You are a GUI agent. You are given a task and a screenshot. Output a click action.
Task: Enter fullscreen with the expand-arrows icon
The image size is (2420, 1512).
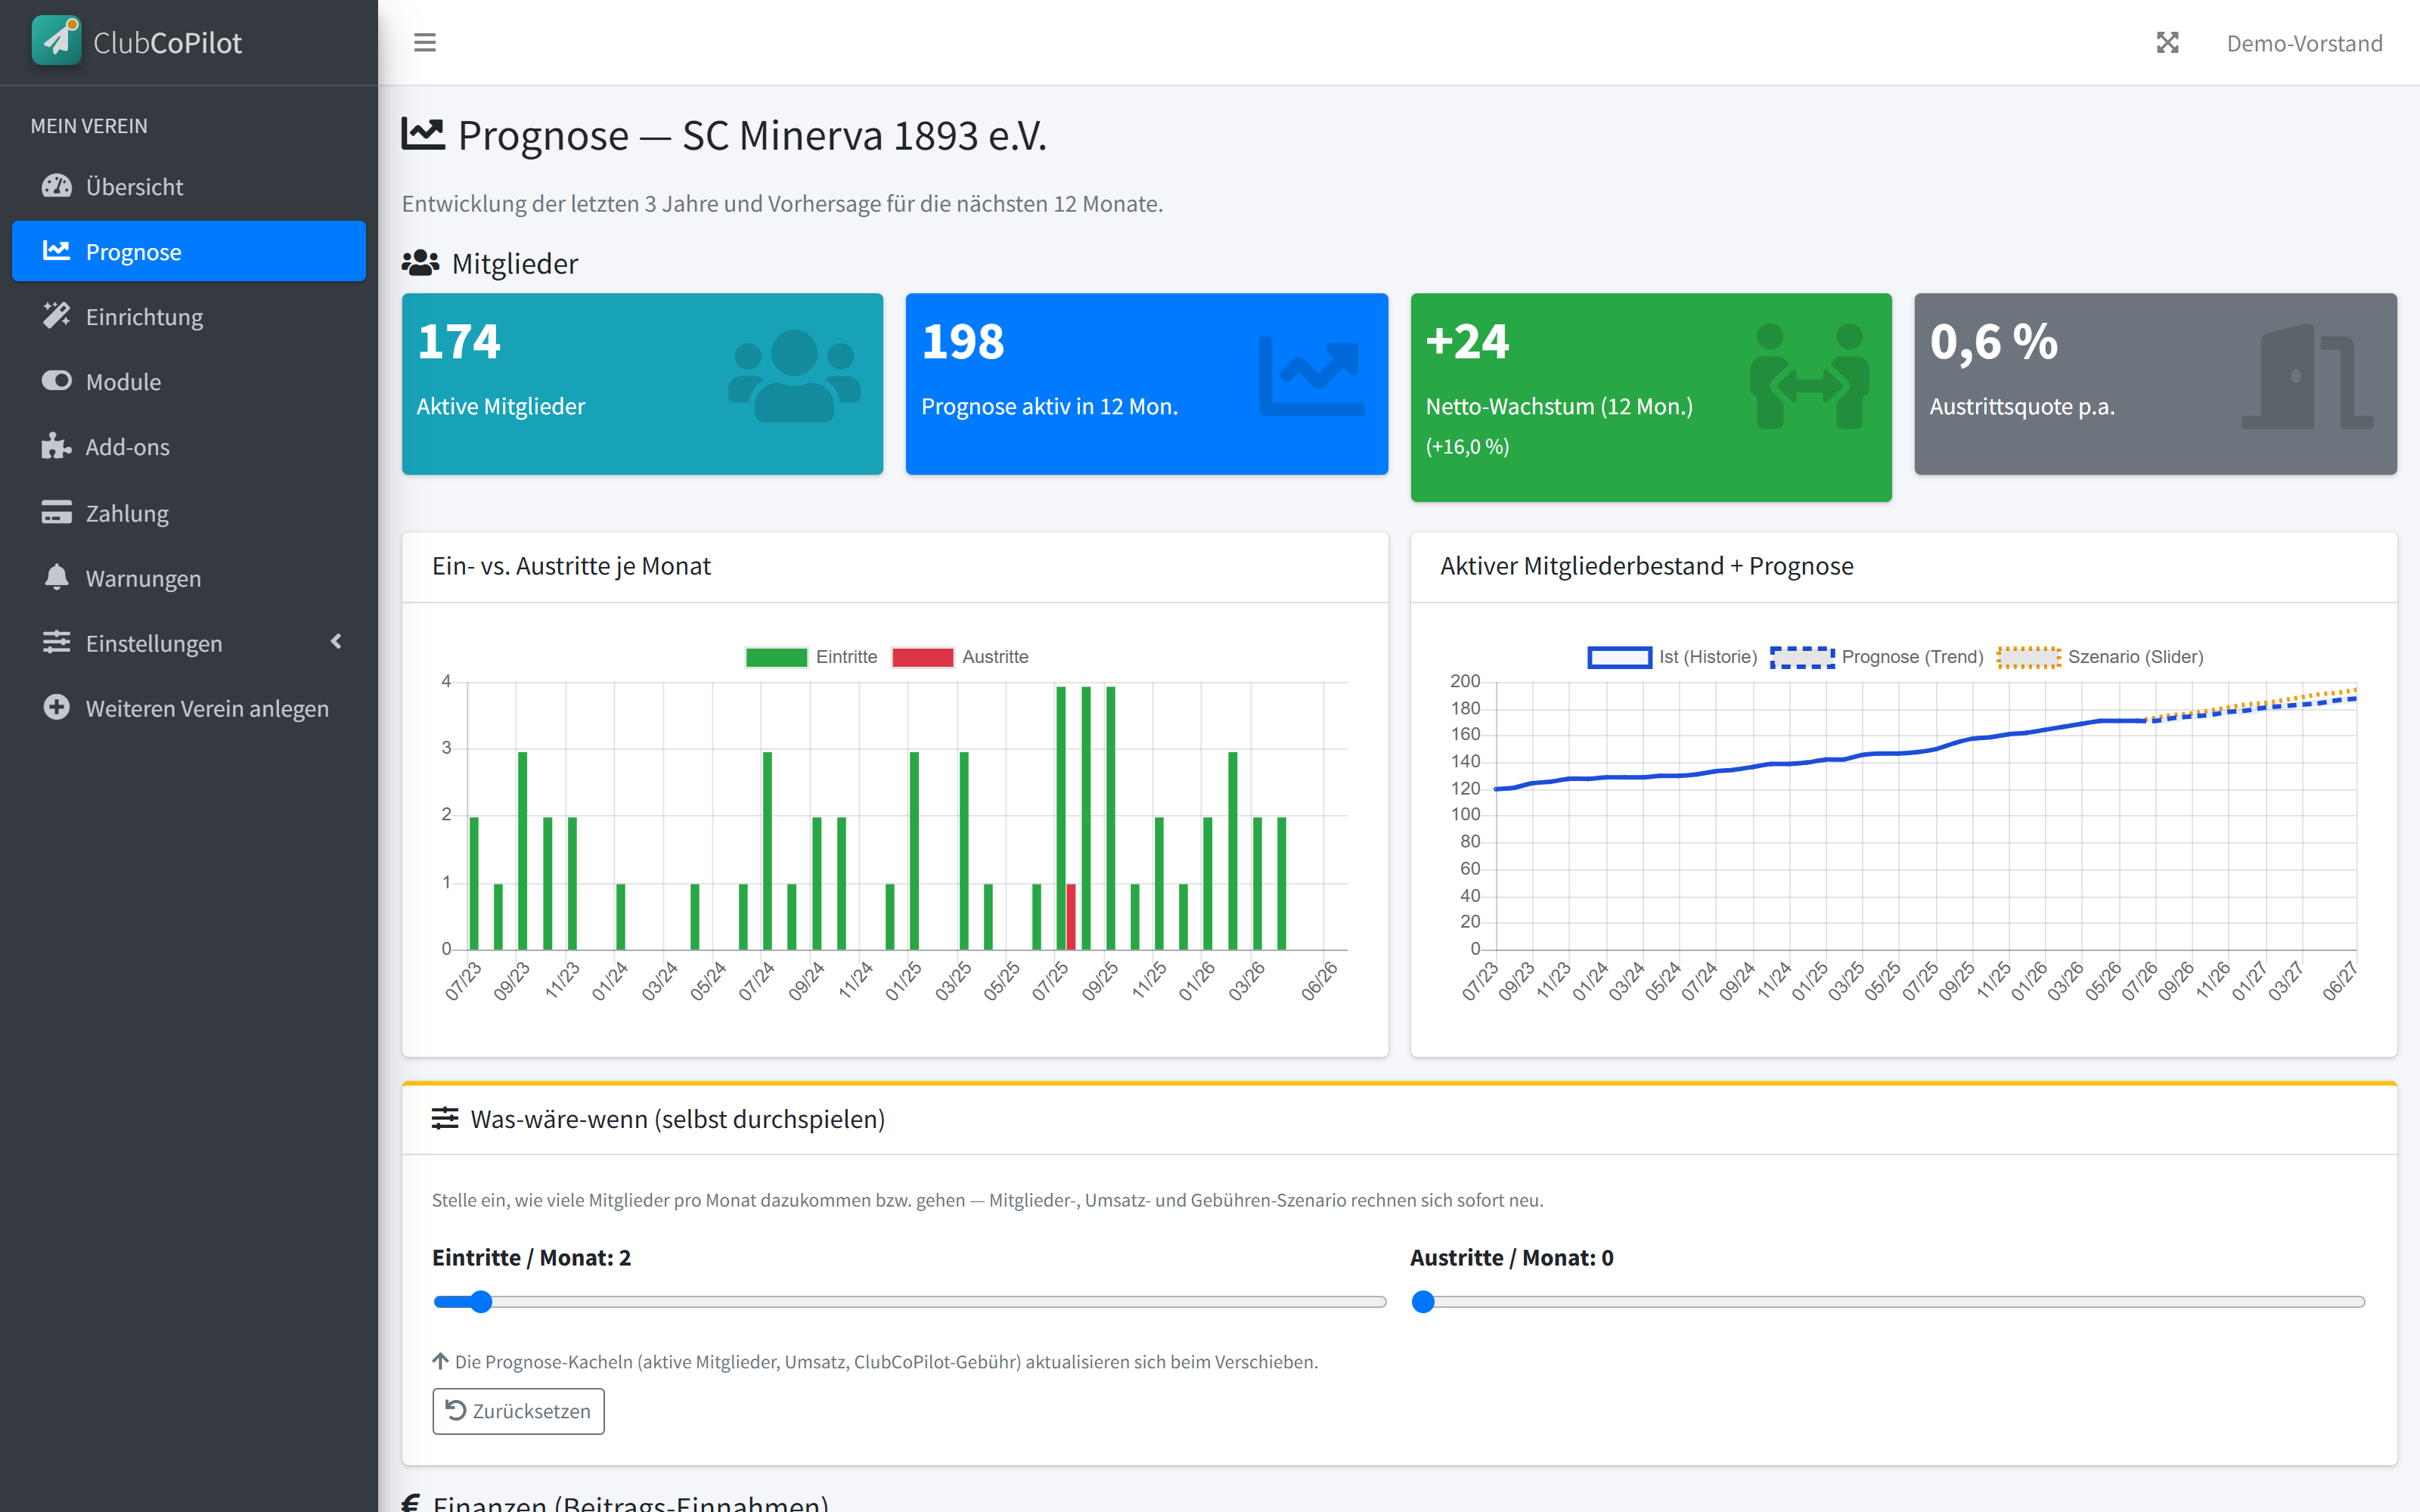(2167, 43)
